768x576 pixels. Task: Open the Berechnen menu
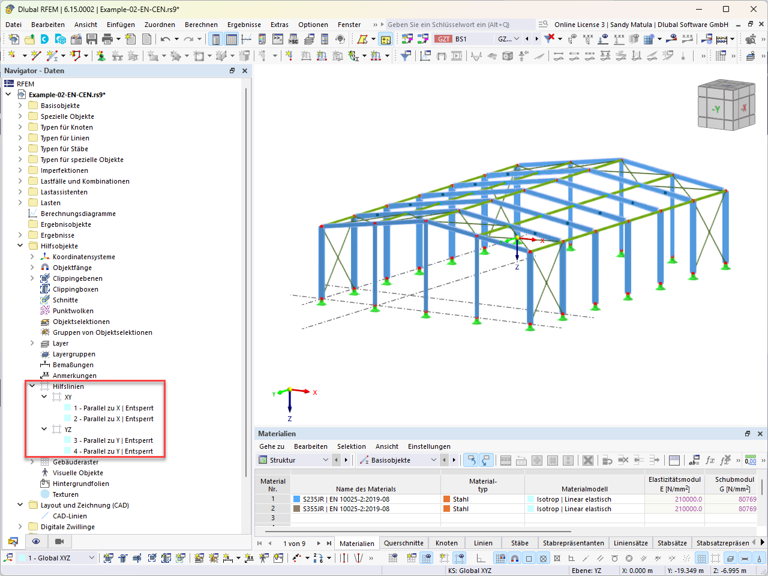click(x=201, y=25)
